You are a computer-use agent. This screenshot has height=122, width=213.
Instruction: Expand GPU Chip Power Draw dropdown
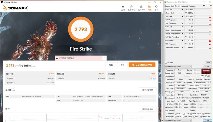click(x=183, y=37)
